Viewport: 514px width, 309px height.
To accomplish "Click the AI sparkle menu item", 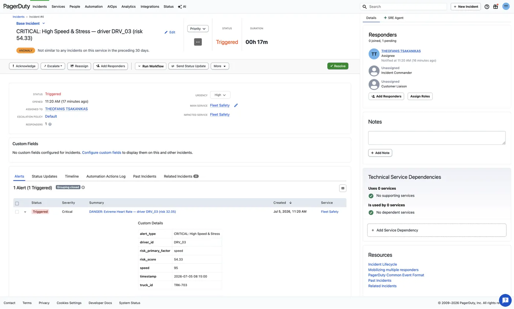I will [x=182, y=7].
